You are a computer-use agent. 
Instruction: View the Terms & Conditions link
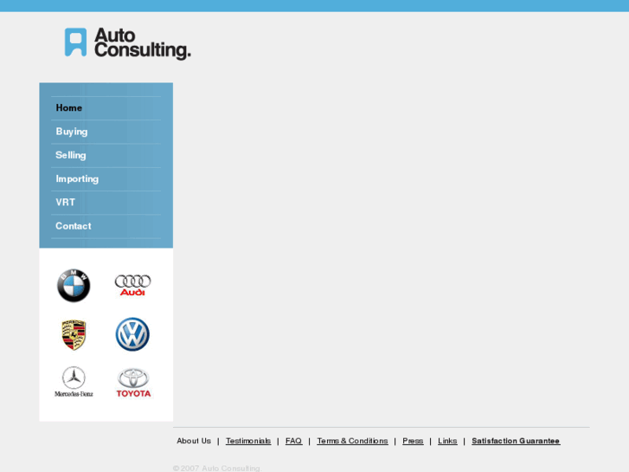click(352, 441)
